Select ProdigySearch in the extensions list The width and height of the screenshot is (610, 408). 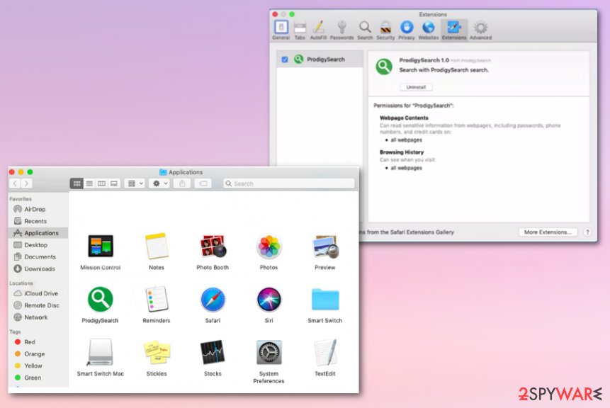tap(320, 59)
